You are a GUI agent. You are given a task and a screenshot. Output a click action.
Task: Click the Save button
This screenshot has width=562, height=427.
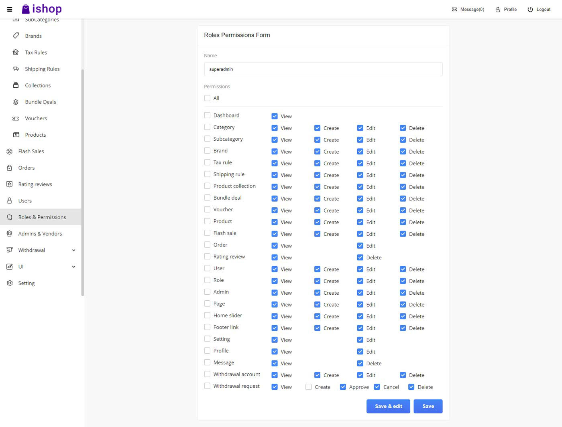(x=428, y=406)
